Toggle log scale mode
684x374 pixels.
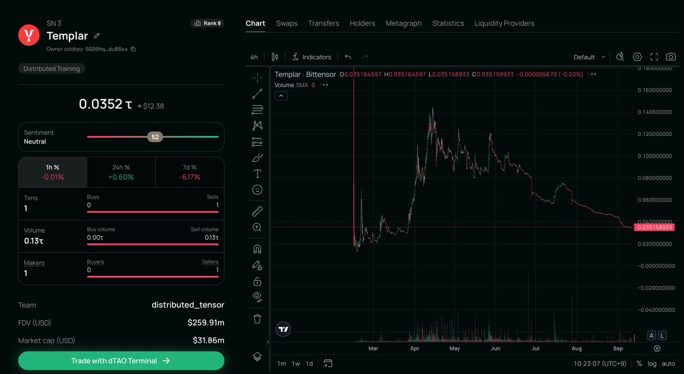652,363
